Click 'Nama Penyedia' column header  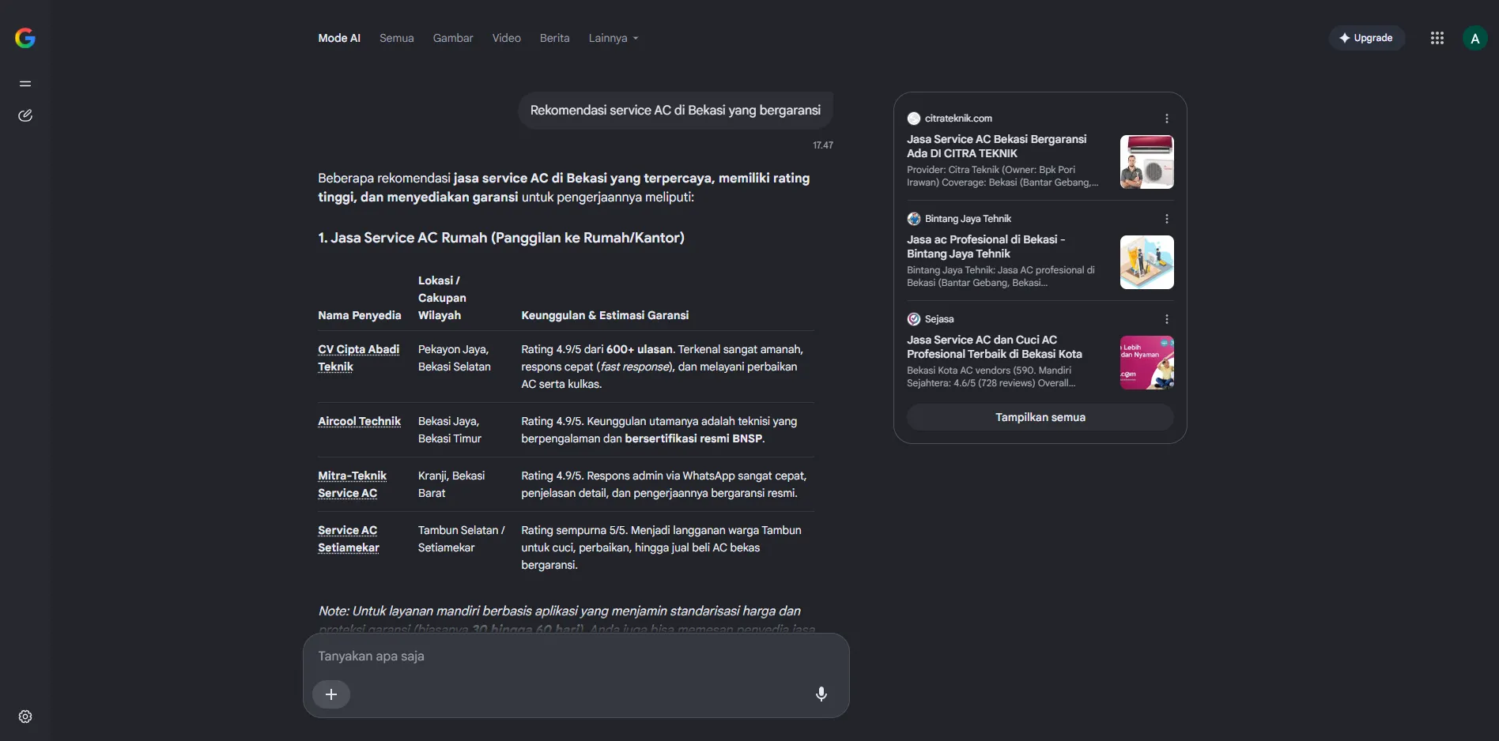point(360,315)
